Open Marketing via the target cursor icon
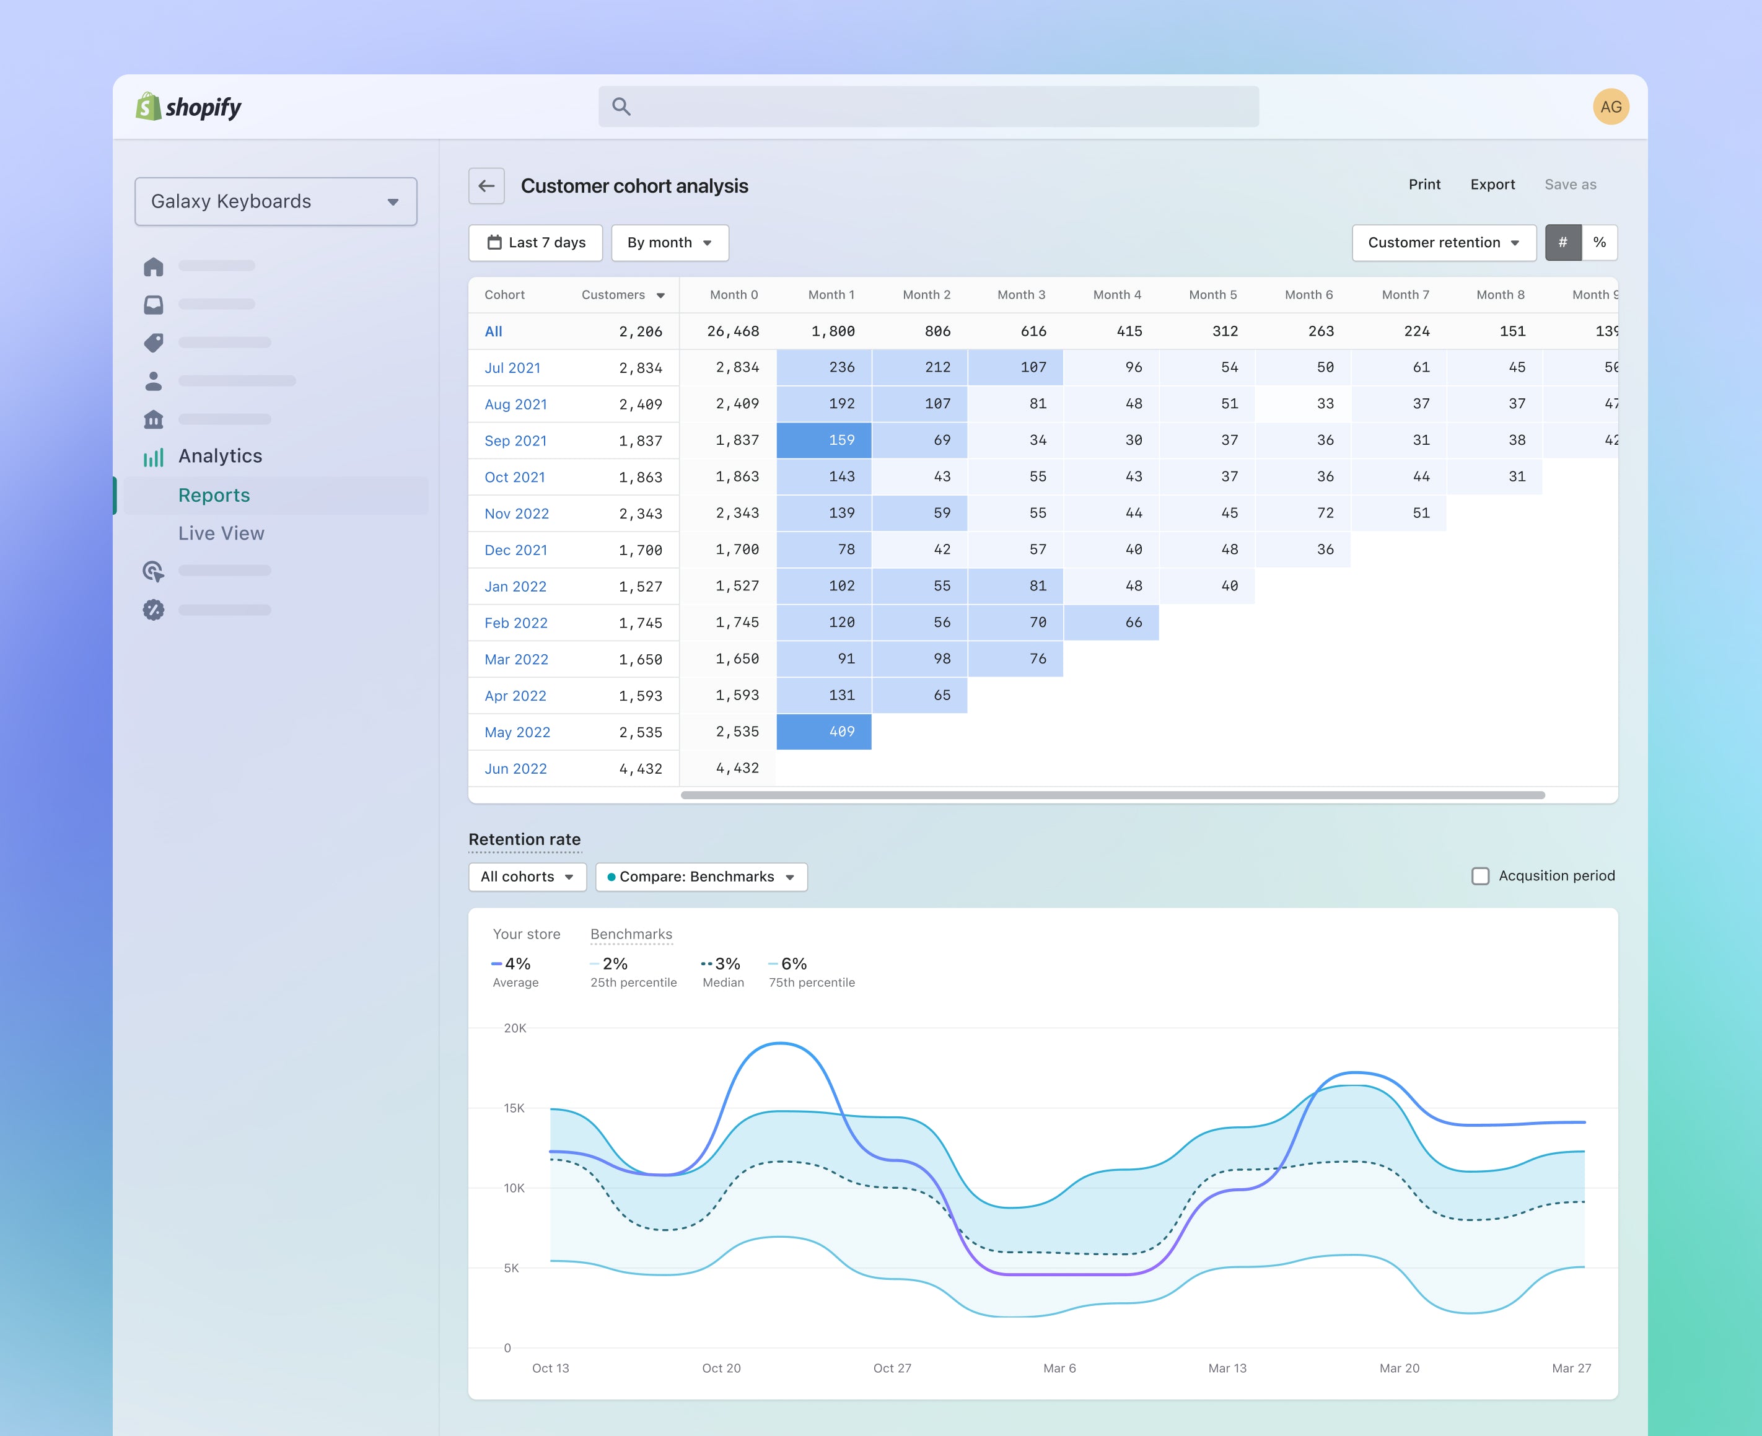This screenshot has height=1436, width=1762. point(154,571)
